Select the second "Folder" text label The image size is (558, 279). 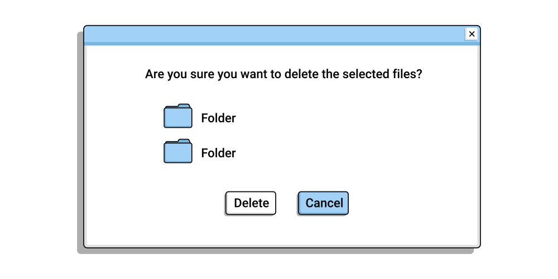pos(218,153)
